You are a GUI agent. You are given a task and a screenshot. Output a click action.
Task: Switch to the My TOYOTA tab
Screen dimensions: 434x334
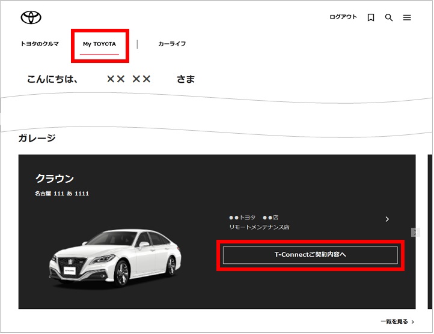pyautogui.click(x=99, y=44)
